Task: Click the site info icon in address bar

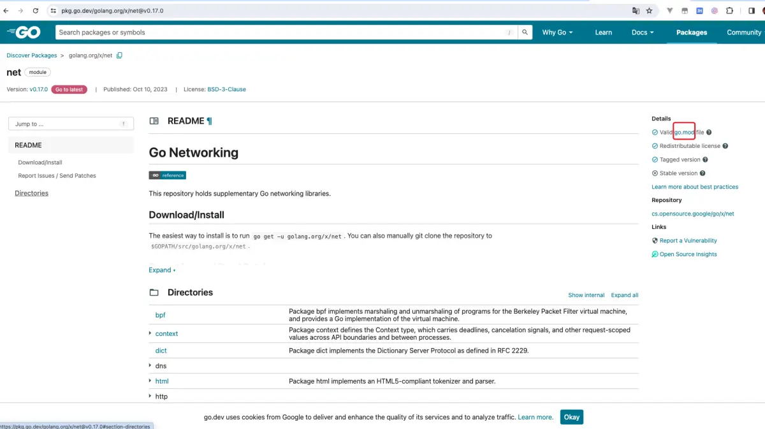Action: pyautogui.click(x=54, y=11)
